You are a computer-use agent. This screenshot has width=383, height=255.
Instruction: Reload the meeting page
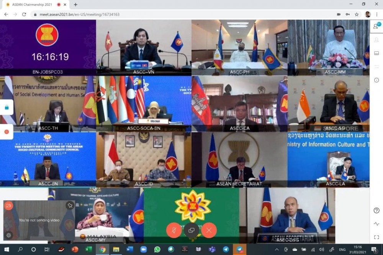pyautogui.click(x=24, y=15)
